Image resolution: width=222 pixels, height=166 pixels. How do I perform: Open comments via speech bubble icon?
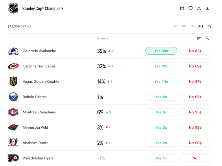tap(190, 8)
